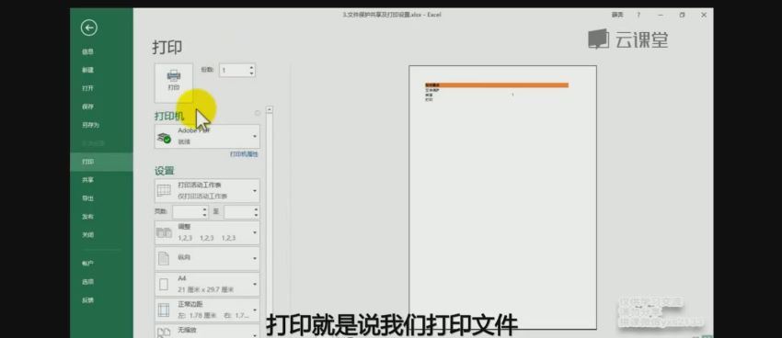782x338 pixels.
Task: Choose 导出 from the sidebar
Action: pyautogui.click(x=87, y=198)
